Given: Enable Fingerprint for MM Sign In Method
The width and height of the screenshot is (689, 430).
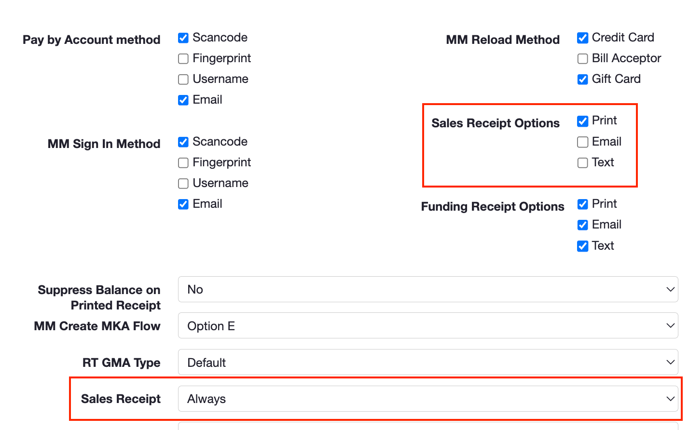Looking at the screenshot, I should pos(183,163).
